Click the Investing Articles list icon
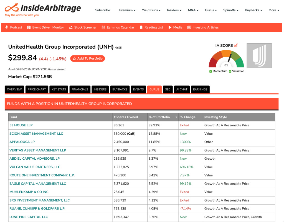Viewport: 284px width, 222px height. (189, 27)
